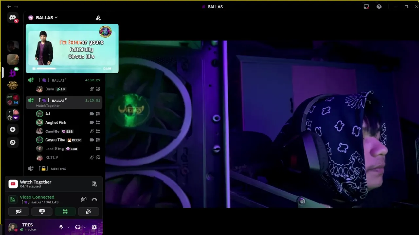Click Geyuu Tibe's BEER server tag
The image size is (419, 235).
pos(74,140)
